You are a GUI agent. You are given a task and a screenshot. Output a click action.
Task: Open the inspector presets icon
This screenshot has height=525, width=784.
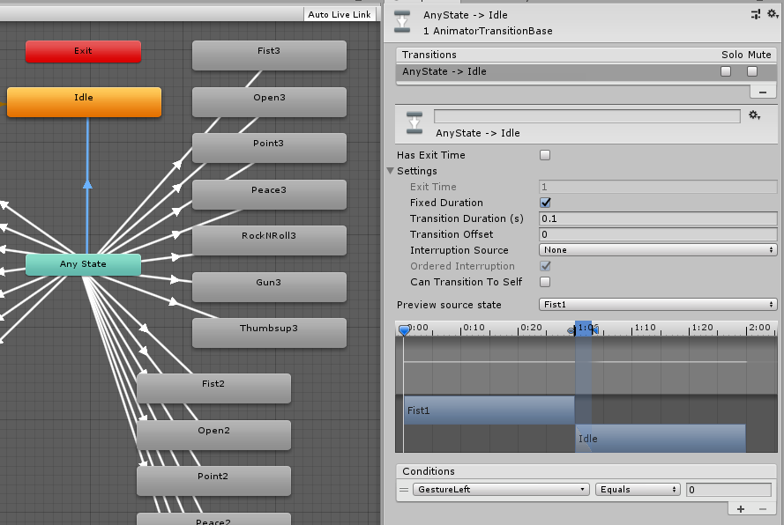tap(755, 14)
